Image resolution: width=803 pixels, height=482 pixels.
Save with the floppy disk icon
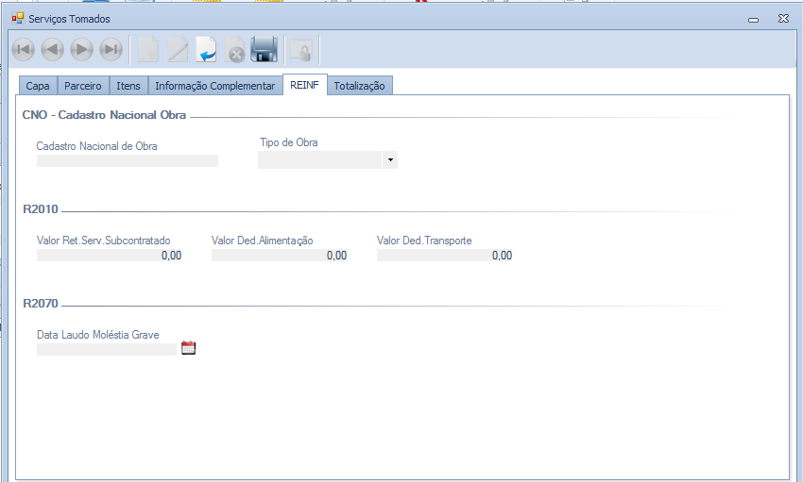[264, 50]
